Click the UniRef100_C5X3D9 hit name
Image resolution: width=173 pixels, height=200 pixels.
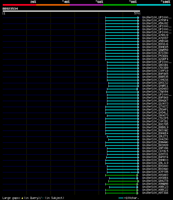click(155, 68)
